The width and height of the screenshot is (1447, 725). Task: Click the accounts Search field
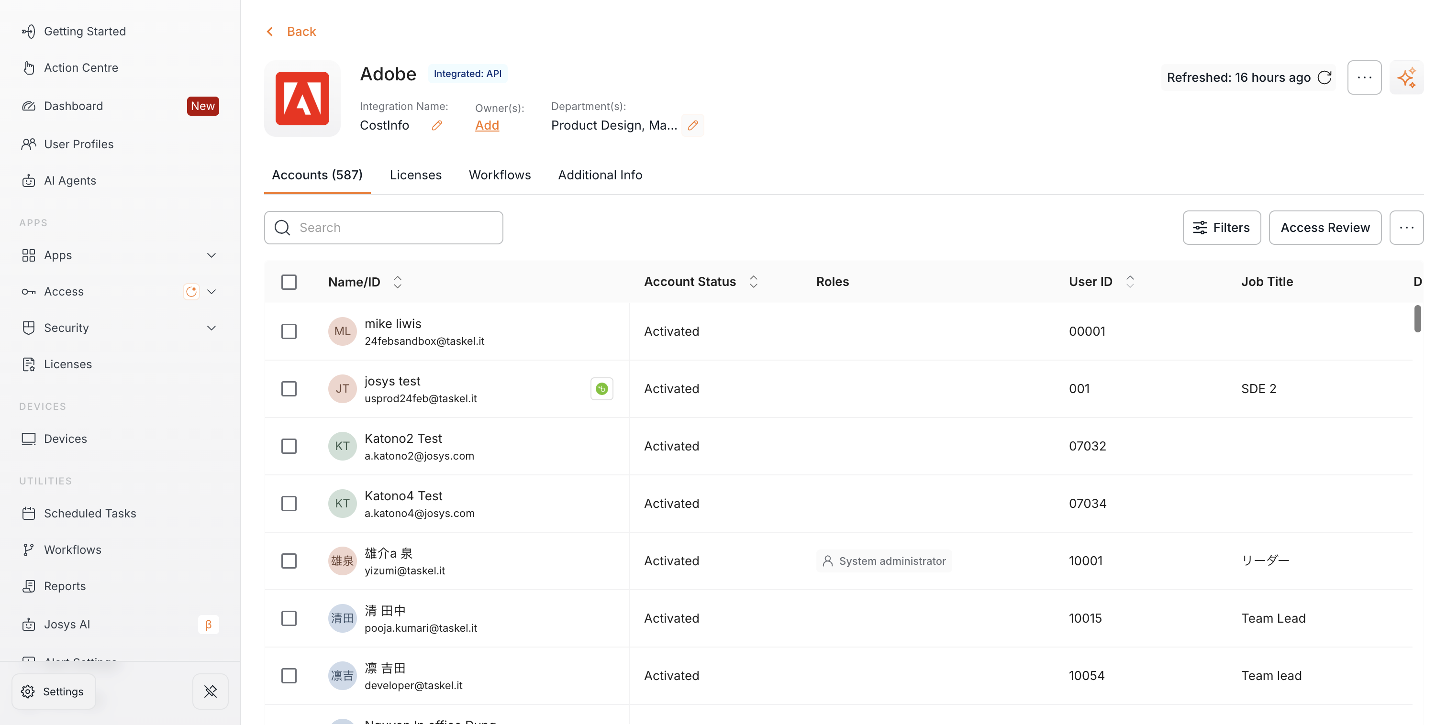384,228
